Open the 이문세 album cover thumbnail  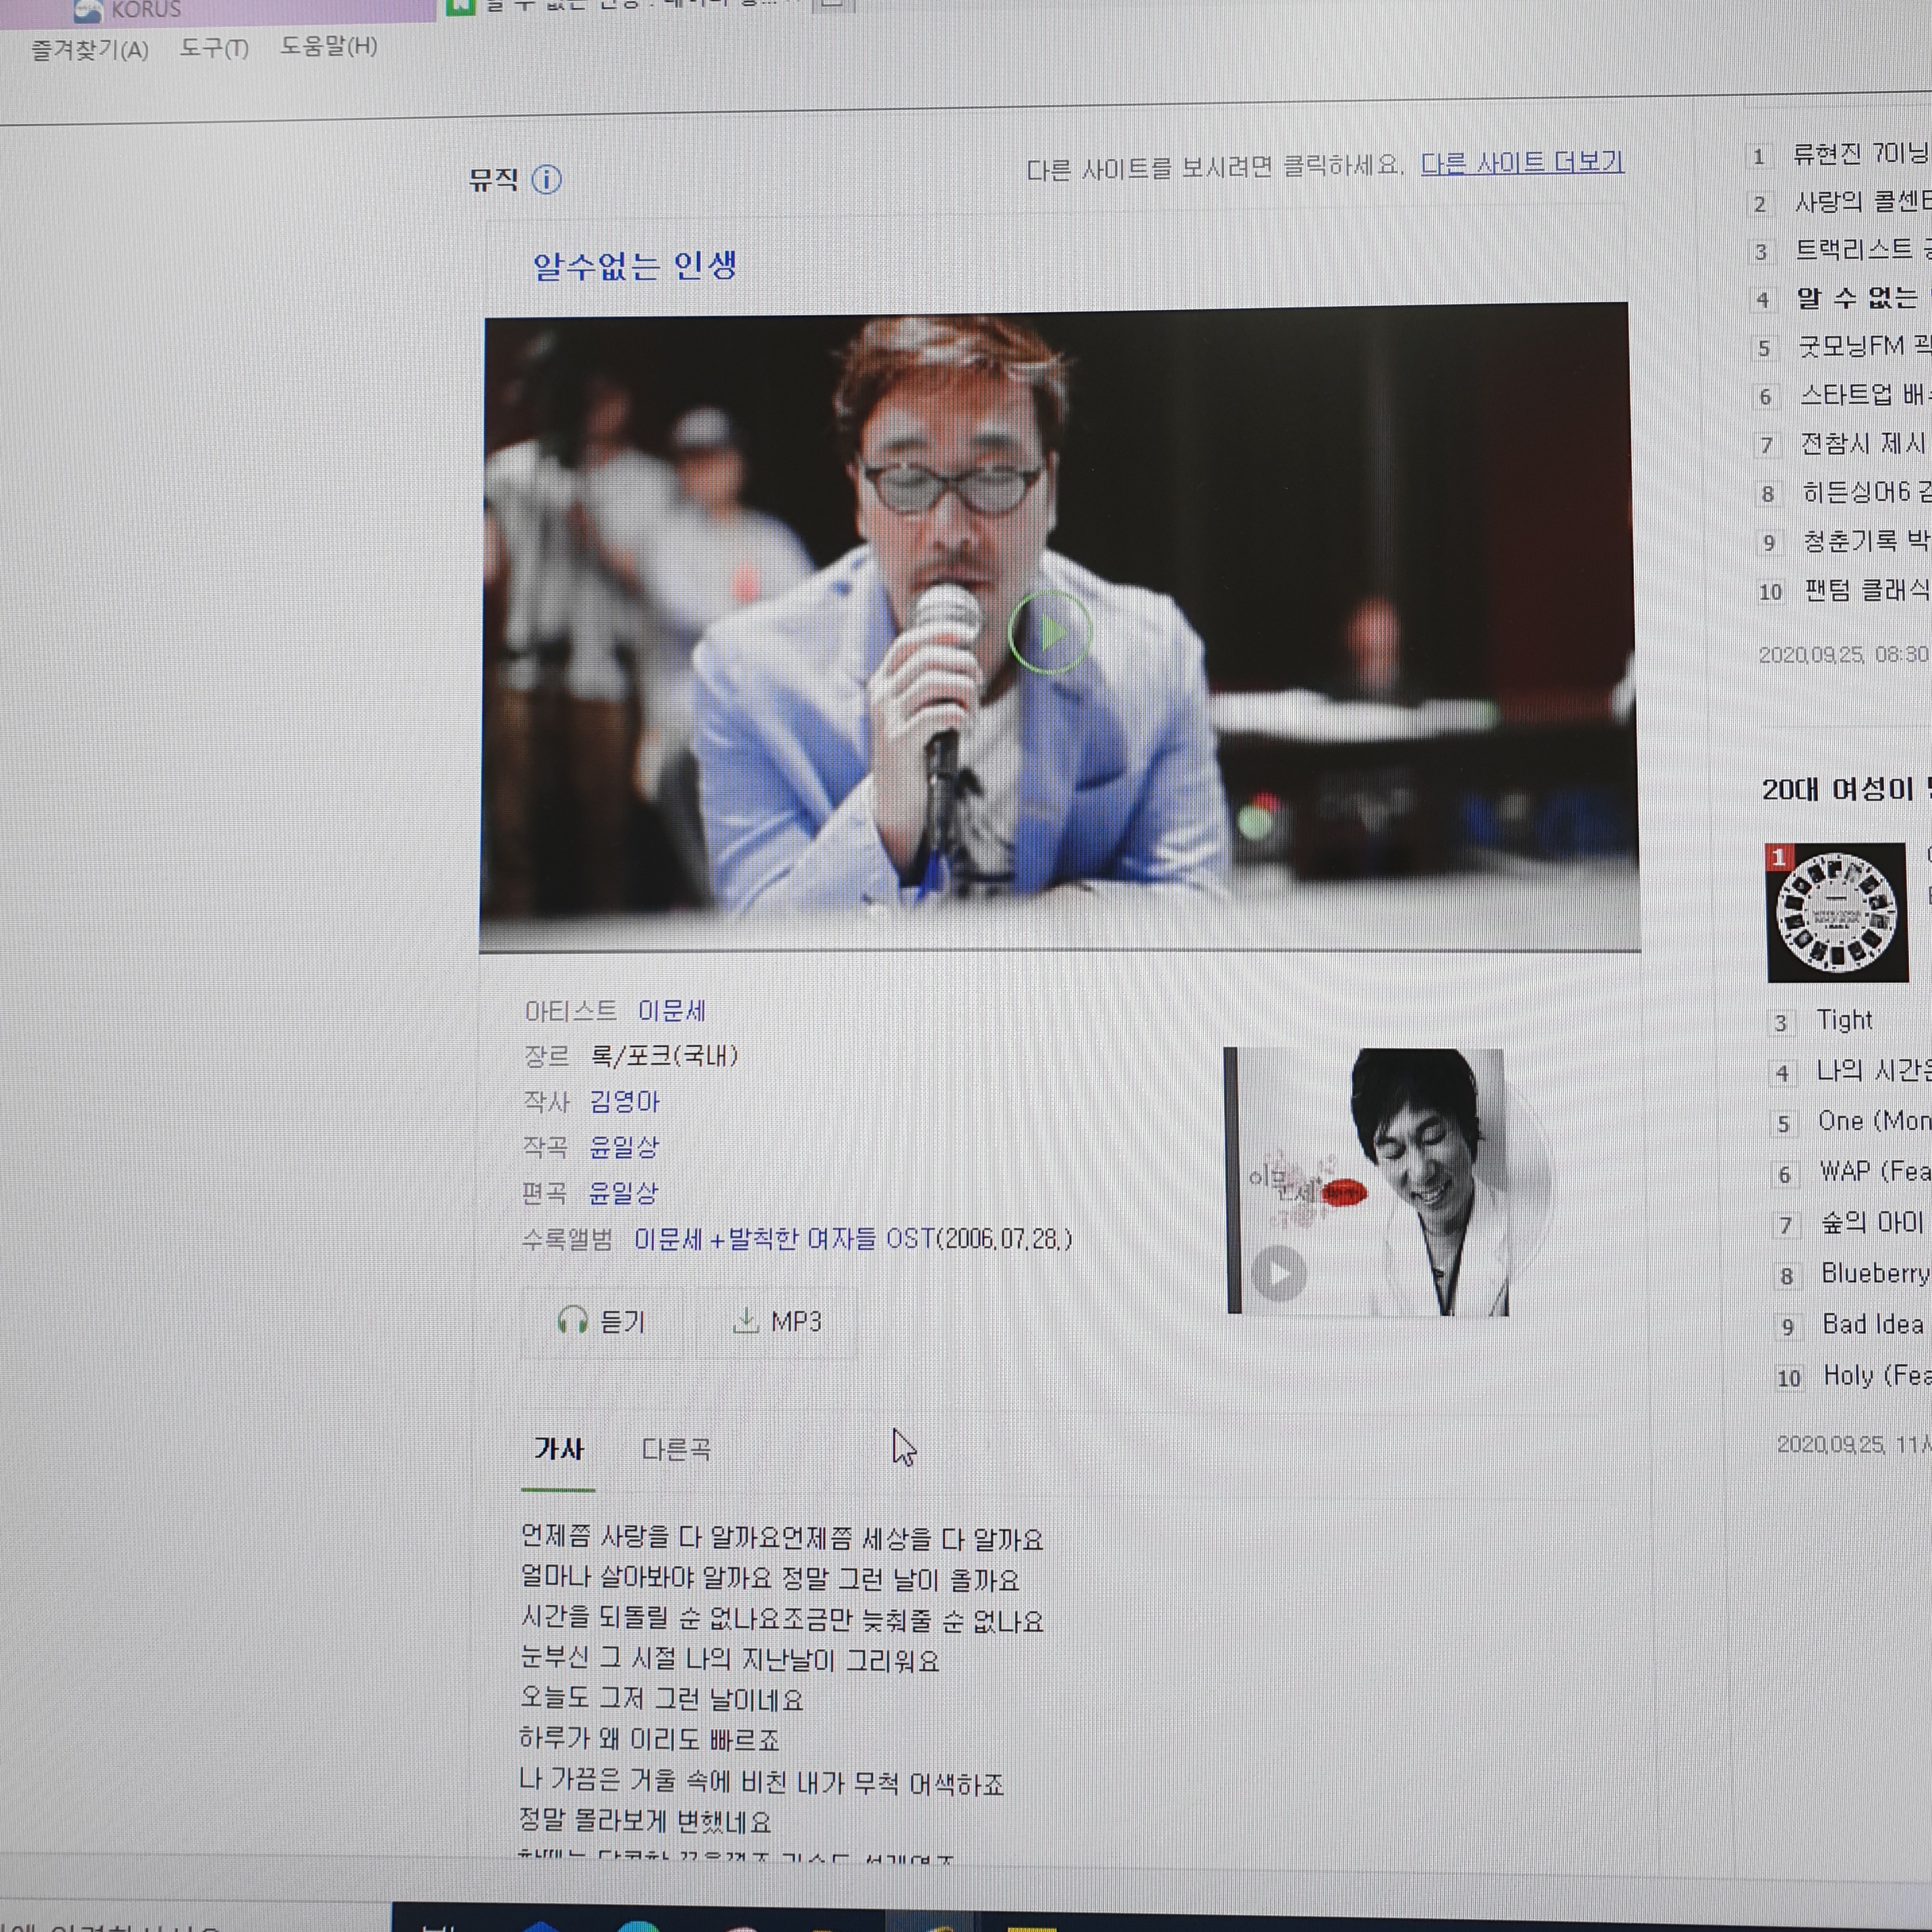[1367, 1181]
